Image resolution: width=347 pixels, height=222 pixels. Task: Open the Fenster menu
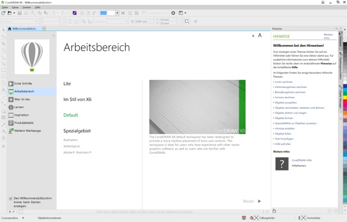click(27, 8)
